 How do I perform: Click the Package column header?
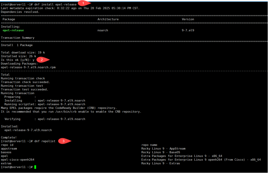[x=9, y=19]
